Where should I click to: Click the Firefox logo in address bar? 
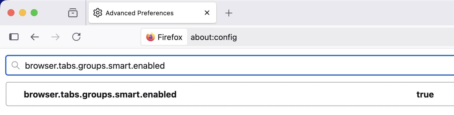pyautogui.click(x=150, y=37)
